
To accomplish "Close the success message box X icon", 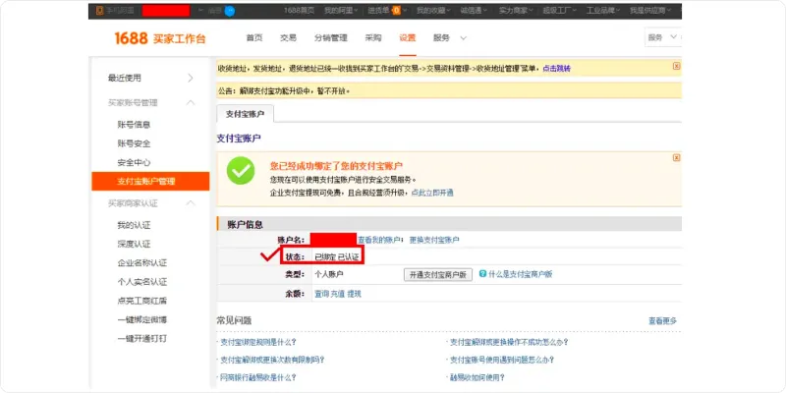I will 676,158.
